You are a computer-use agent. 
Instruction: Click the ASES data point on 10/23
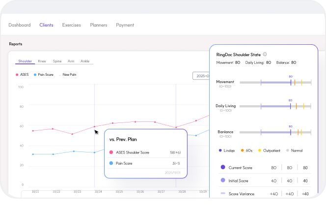click(x=72, y=134)
